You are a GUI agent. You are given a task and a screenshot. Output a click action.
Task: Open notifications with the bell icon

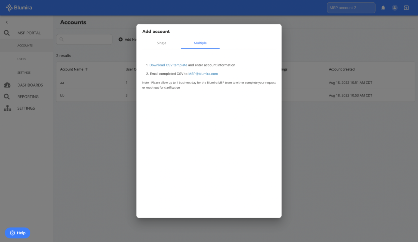[x=383, y=8]
